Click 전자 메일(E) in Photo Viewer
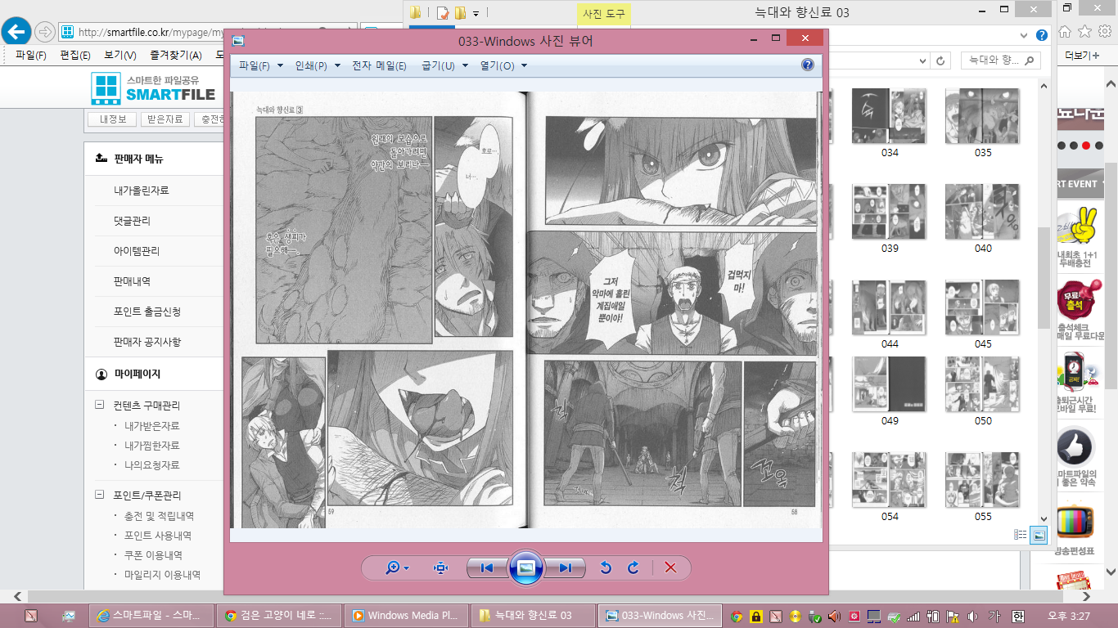This screenshot has width=1118, height=628. point(379,65)
